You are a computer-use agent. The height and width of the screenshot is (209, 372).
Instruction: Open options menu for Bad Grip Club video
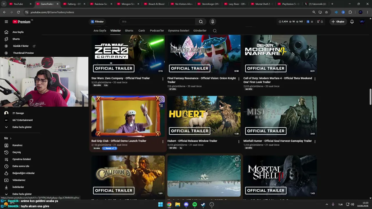coord(163,141)
